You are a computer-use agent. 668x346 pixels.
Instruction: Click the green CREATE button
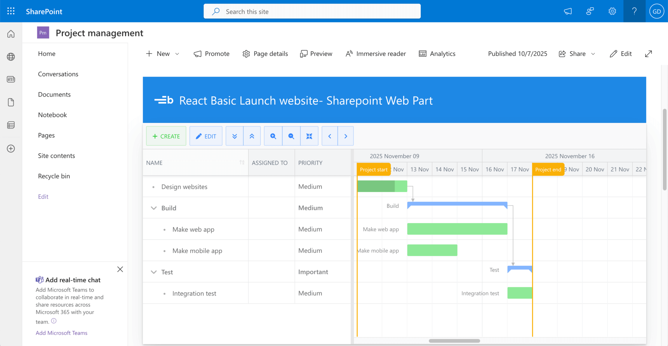pyautogui.click(x=166, y=136)
